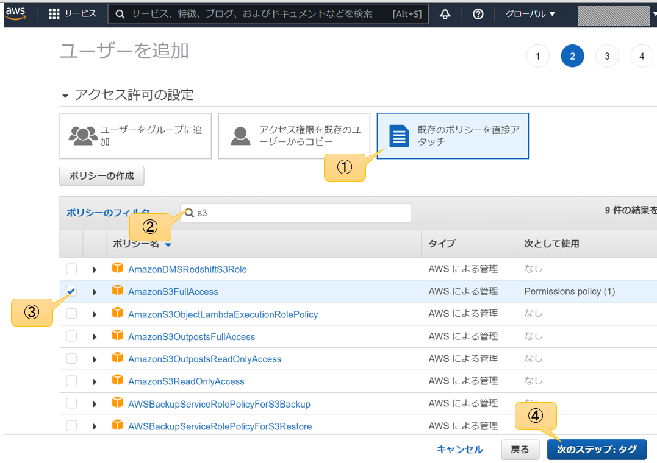657x463 pixels.
Task: Check the AmazonS3ObjectLambdaExecutionRolePolicy checkbox
Action: click(71, 314)
